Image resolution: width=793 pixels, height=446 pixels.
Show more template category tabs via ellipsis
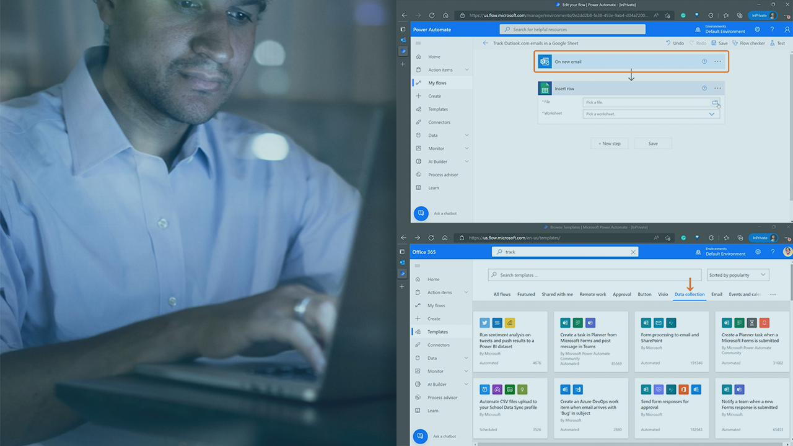[x=773, y=294]
